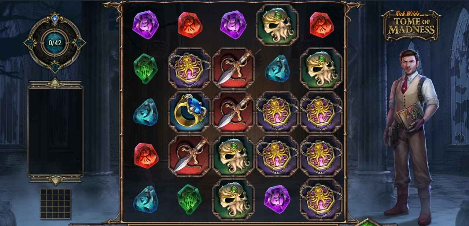This screenshot has width=469, height=226.
Task: Click the dagger symbol directly below the gold ring
Action: pyautogui.click(x=189, y=156)
